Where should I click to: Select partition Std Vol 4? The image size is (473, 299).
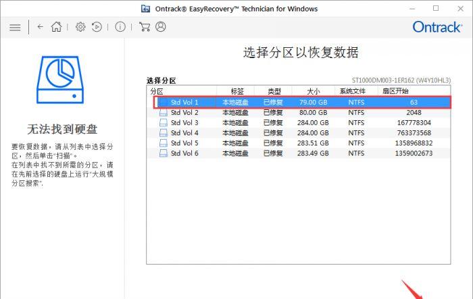pos(299,133)
